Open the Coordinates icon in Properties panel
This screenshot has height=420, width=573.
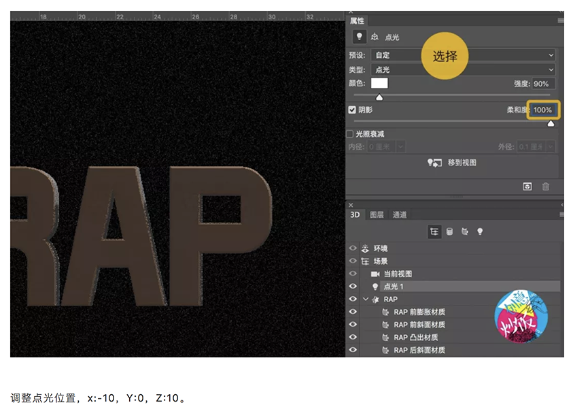tap(375, 37)
